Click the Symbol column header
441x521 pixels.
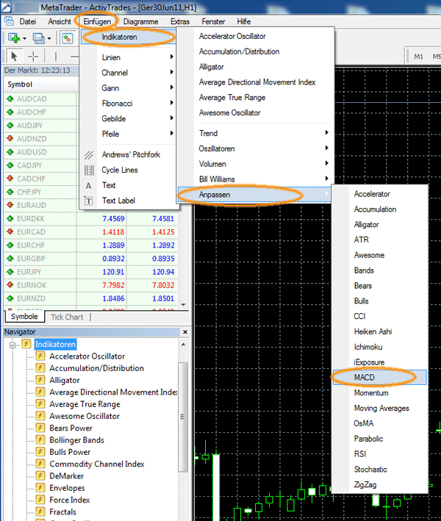pos(40,85)
